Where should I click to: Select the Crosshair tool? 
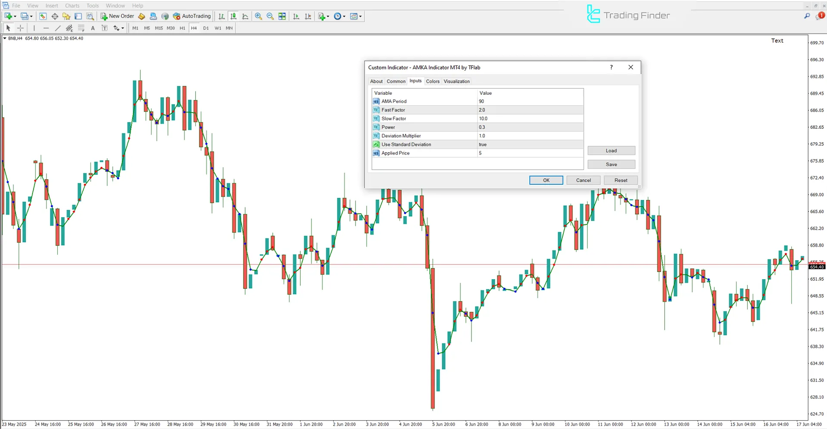click(x=20, y=28)
